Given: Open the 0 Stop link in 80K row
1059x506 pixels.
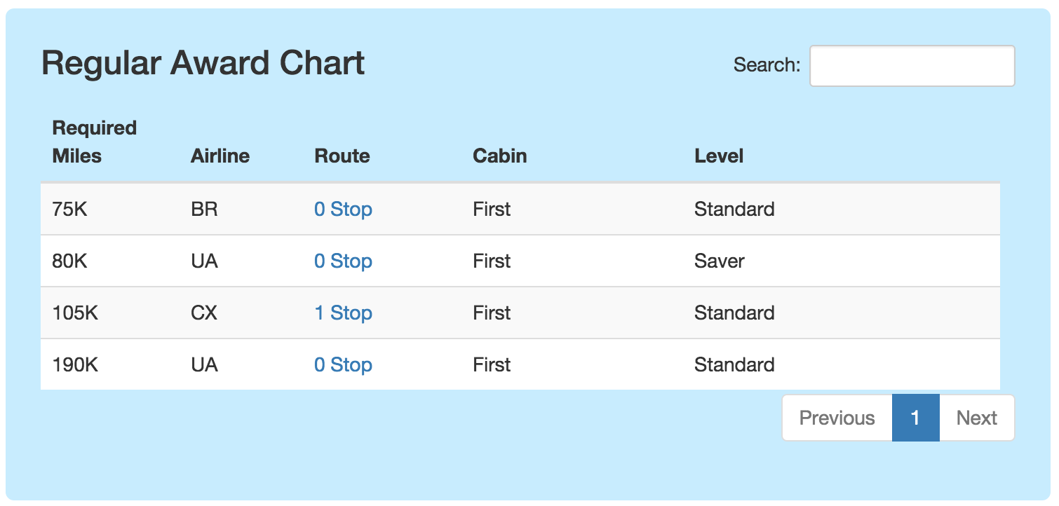Looking at the screenshot, I should [343, 261].
